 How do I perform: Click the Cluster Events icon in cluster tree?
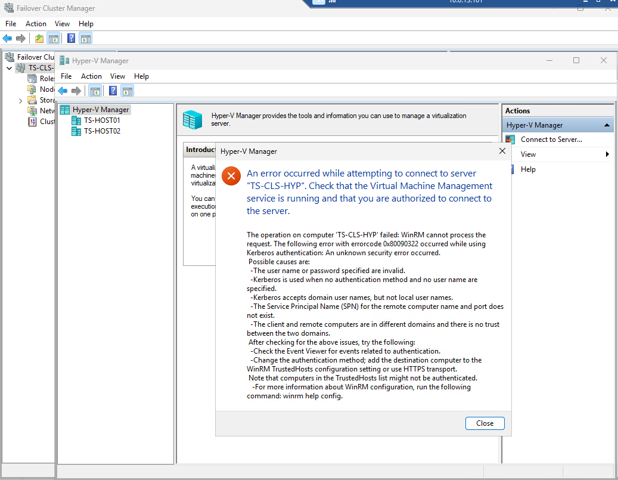pyautogui.click(x=32, y=121)
